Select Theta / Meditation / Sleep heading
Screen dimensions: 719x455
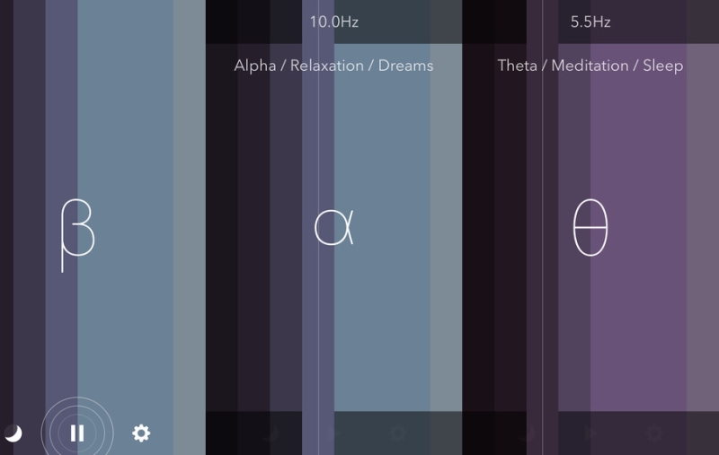590,66
